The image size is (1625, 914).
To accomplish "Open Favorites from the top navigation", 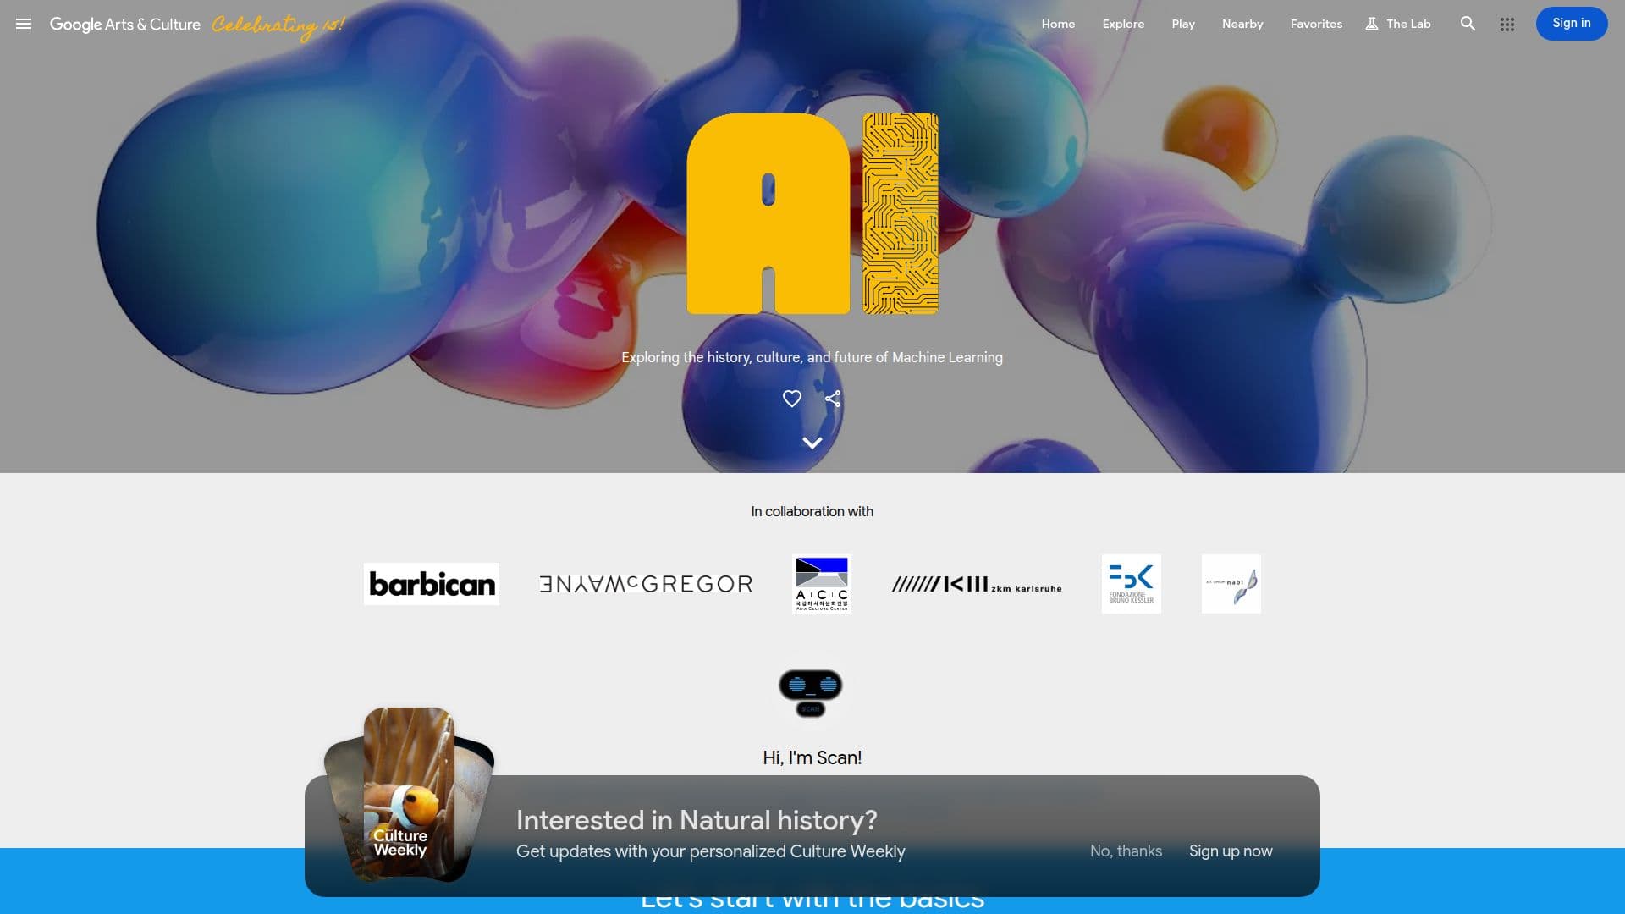I will click(1316, 24).
